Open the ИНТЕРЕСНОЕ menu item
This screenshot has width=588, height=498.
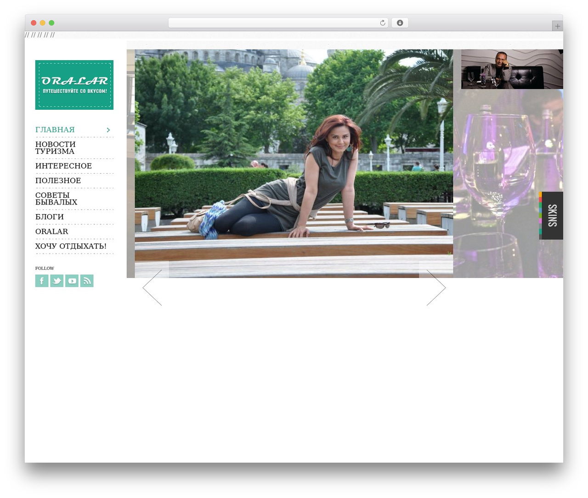point(63,166)
